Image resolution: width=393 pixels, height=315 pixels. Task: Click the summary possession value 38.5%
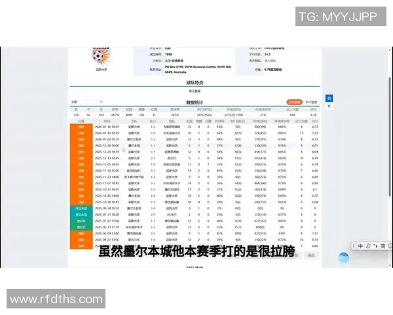[175, 115]
